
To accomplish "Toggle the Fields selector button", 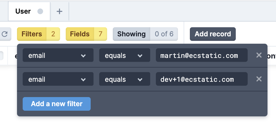I will (80, 34).
